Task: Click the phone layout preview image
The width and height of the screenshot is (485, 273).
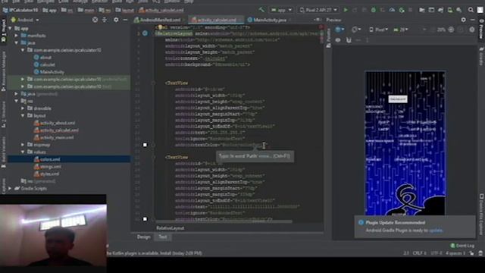Action: tap(405, 143)
